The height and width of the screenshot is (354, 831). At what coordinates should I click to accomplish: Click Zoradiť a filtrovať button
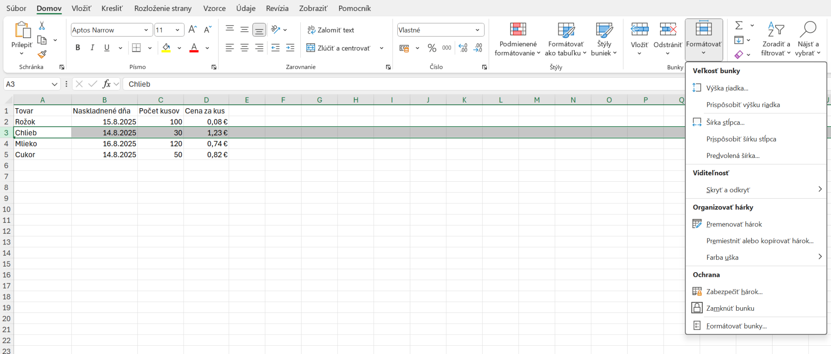[776, 39]
